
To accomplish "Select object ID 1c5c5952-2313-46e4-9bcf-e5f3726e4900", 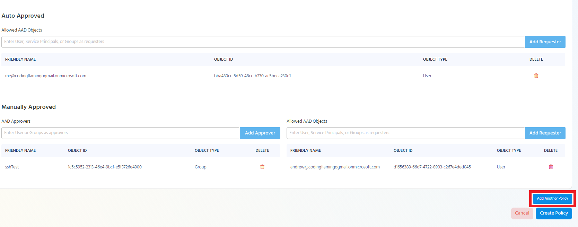I will click(x=105, y=167).
